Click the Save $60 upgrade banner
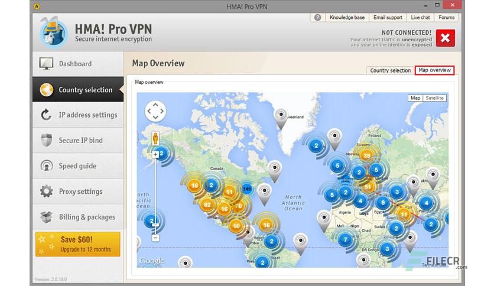 [x=78, y=245]
